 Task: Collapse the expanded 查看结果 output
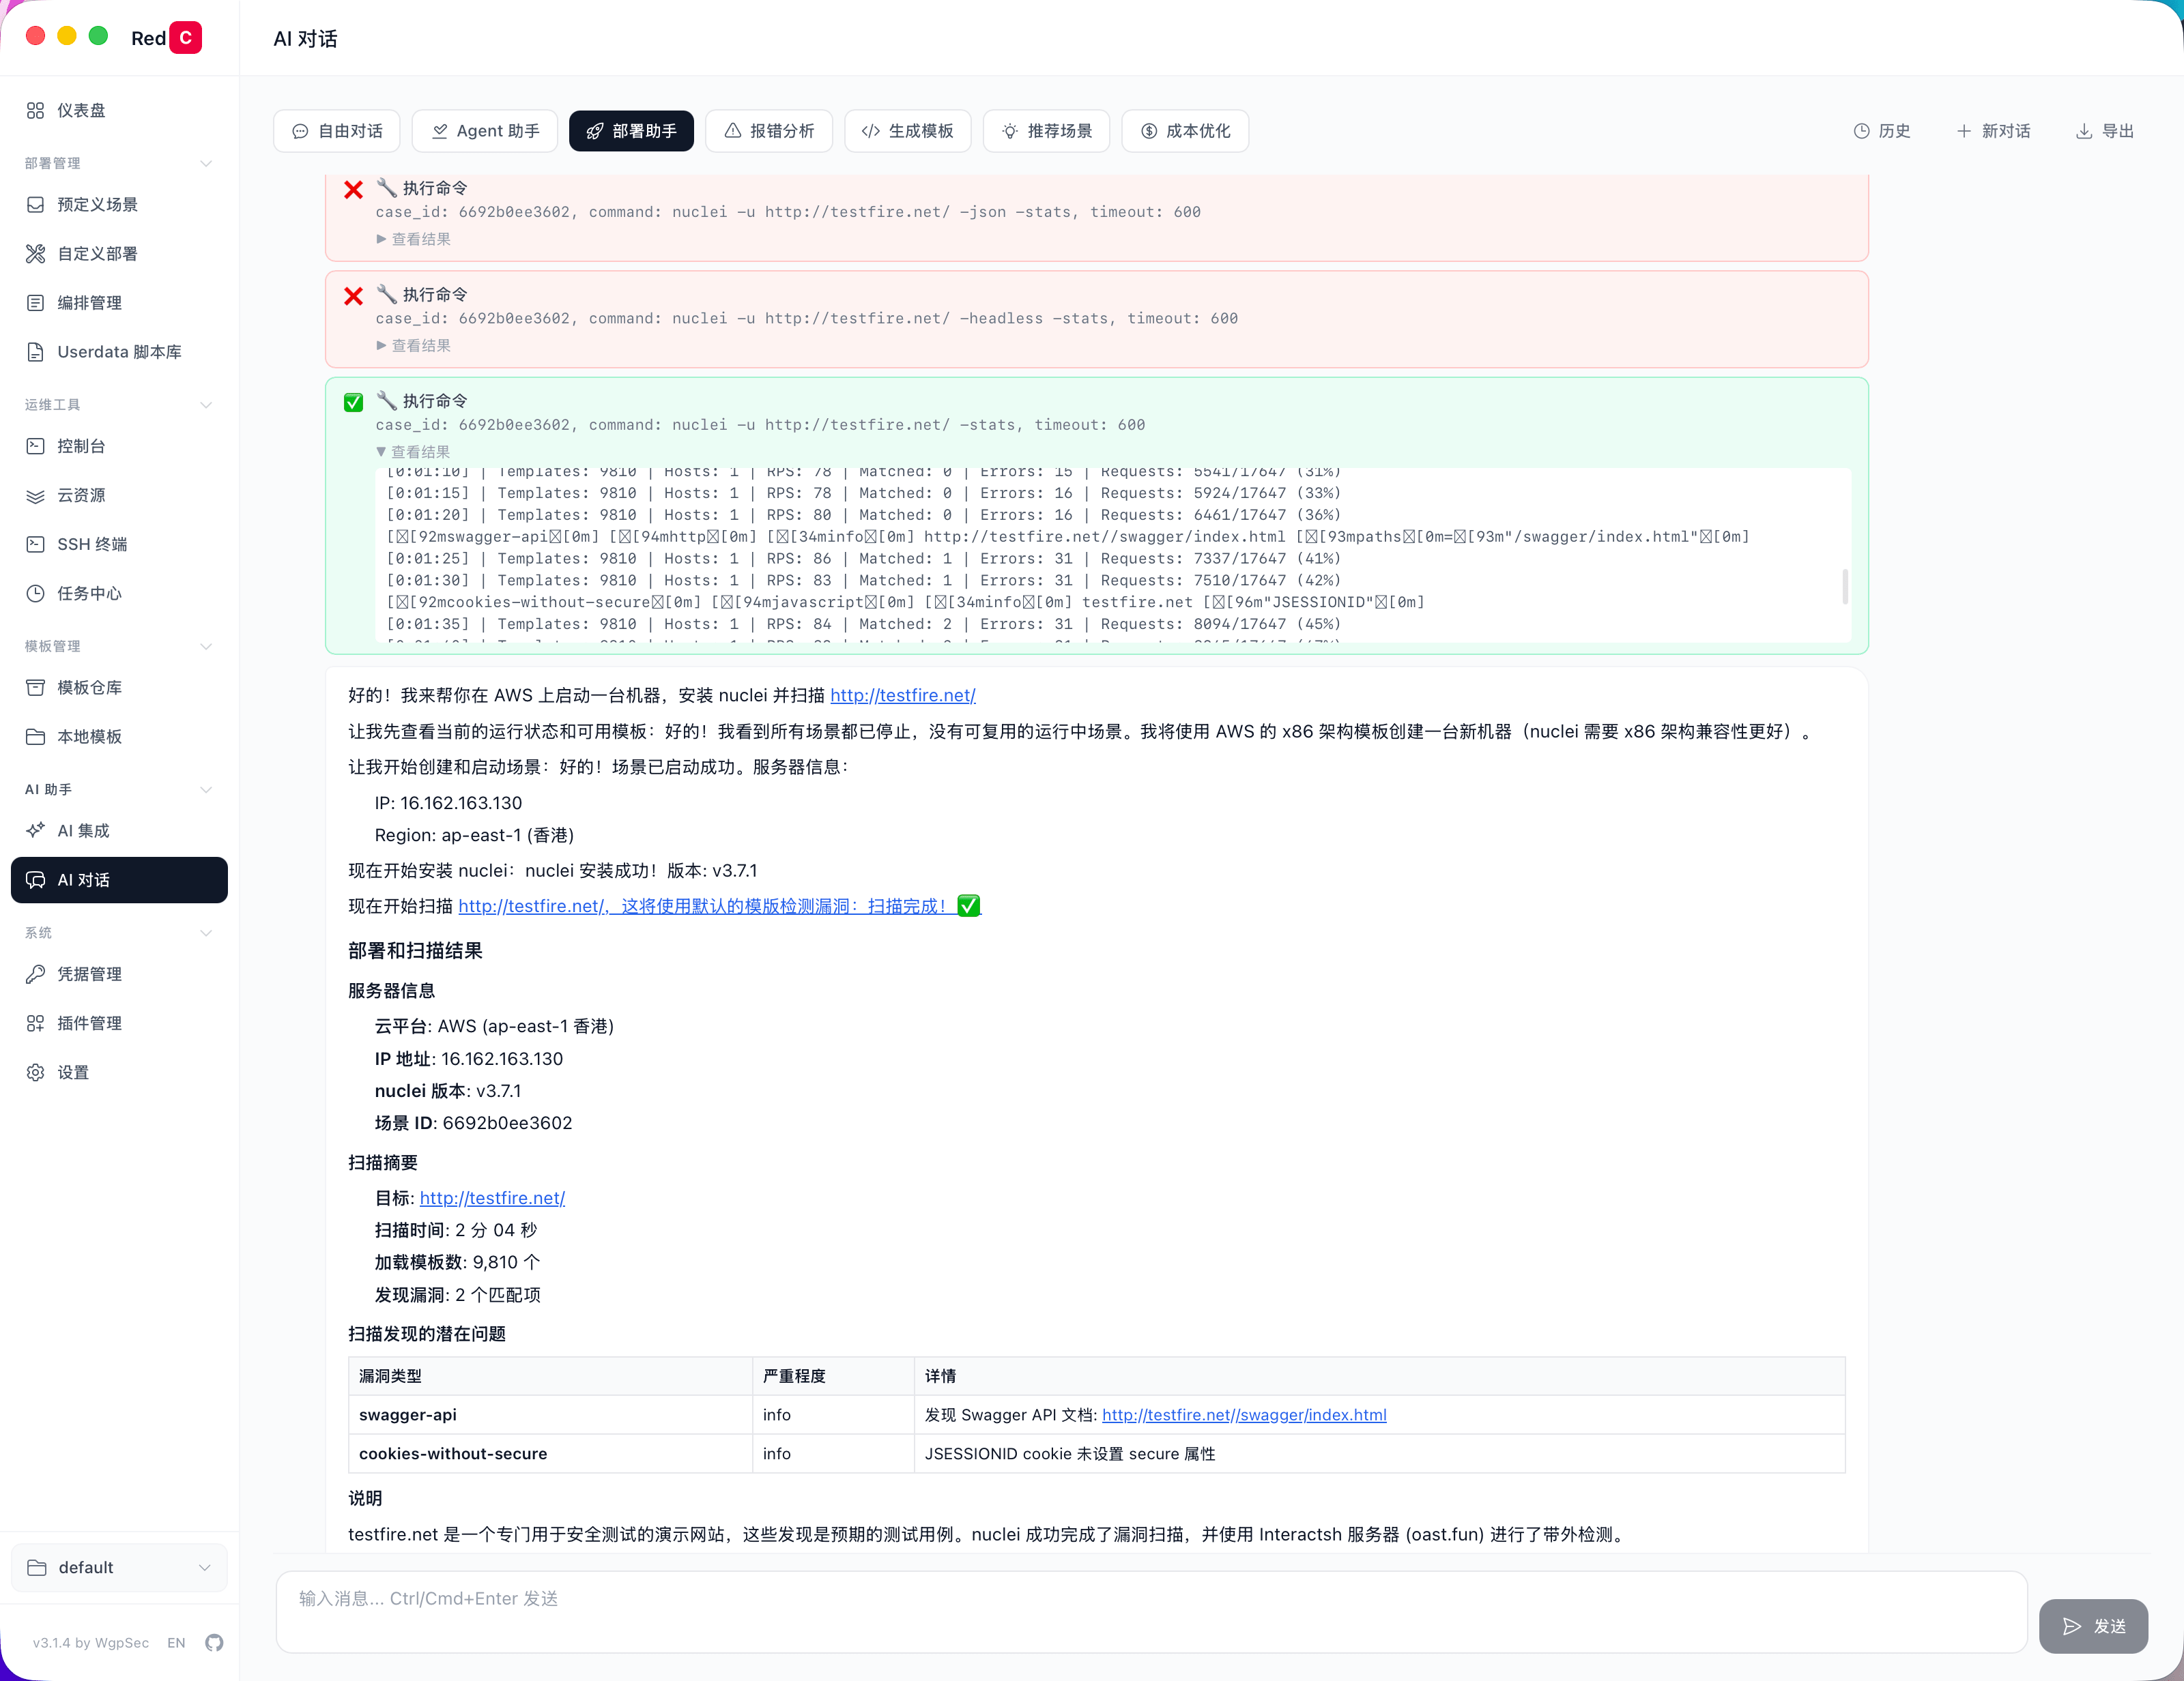(x=413, y=452)
